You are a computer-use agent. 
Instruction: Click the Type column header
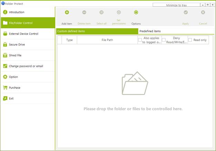(x=69, y=40)
